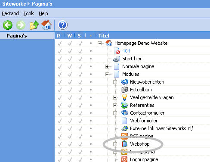
Task: Collapse the Homepage Demo Website node
Action: coord(99,43)
